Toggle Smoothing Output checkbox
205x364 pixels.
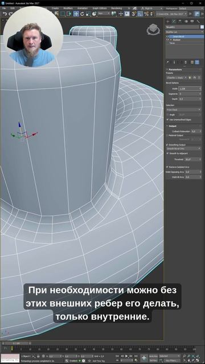click(x=167, y=144)
